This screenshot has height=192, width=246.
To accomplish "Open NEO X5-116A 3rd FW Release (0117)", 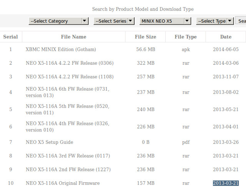I will pyautogui.click(x=68, y=156).
